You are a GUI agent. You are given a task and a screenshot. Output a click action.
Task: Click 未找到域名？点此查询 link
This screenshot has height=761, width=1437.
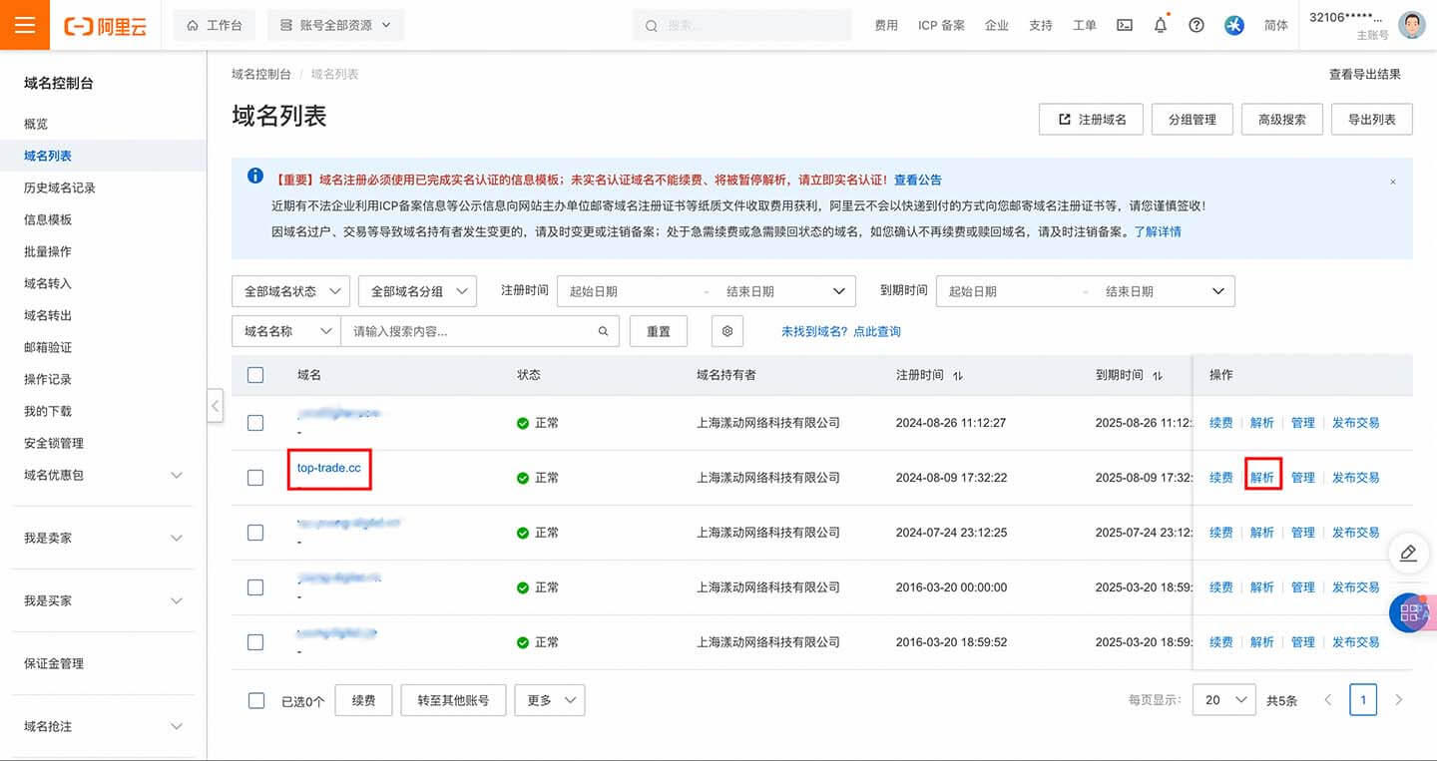(x=841, y=331)
